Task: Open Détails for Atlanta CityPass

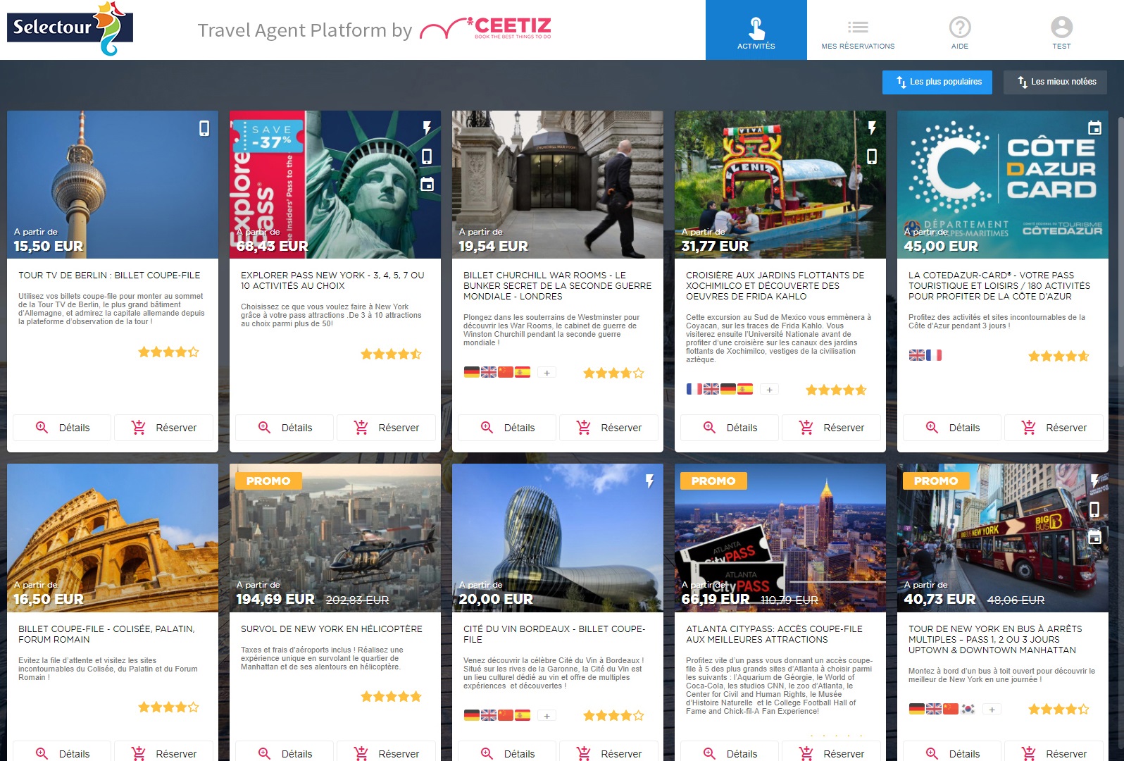Action: coord(729,751)
